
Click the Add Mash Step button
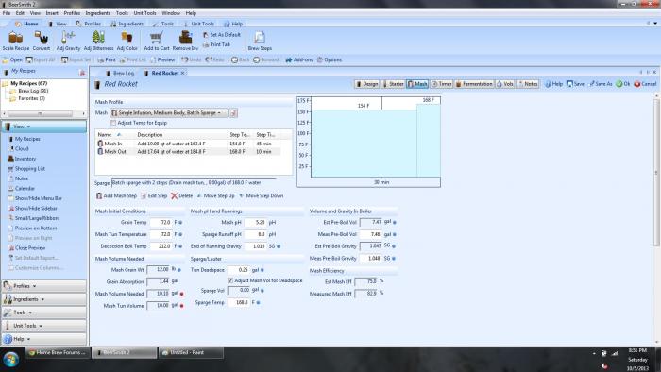tap(116, 195)
